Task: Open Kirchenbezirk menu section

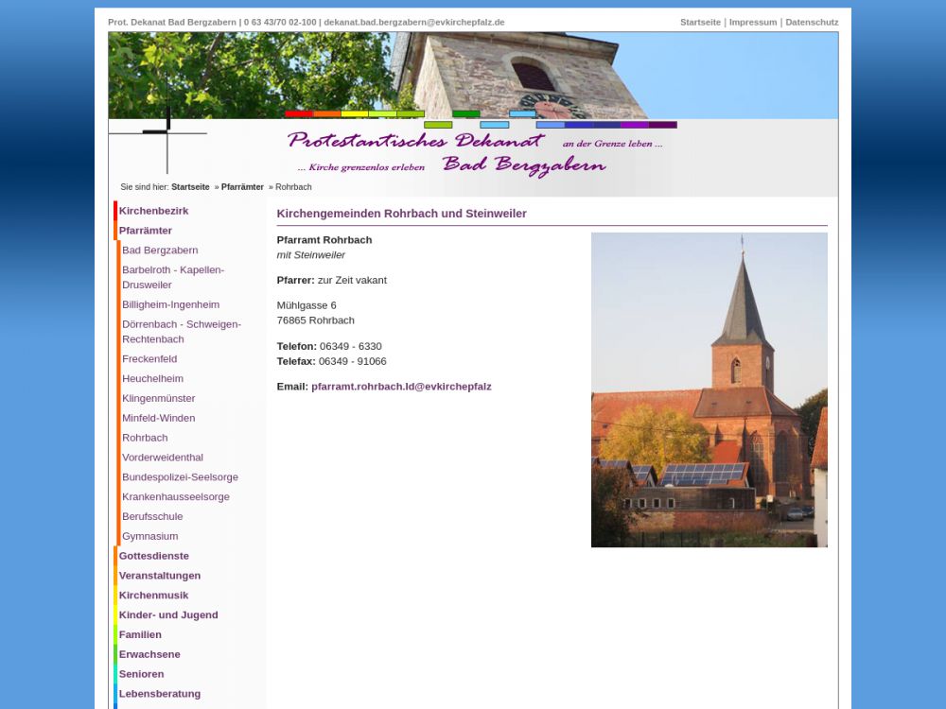Action: [x=153, y=211]
